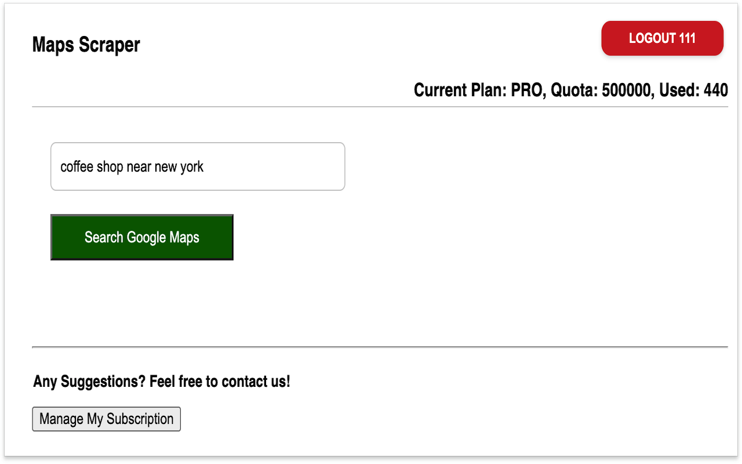Focus the empty right side of the search box

point(278,167)
